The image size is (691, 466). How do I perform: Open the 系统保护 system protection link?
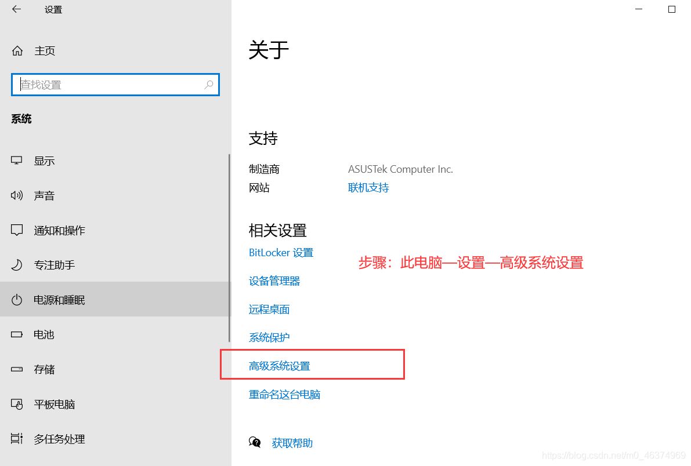coord(269,337)
